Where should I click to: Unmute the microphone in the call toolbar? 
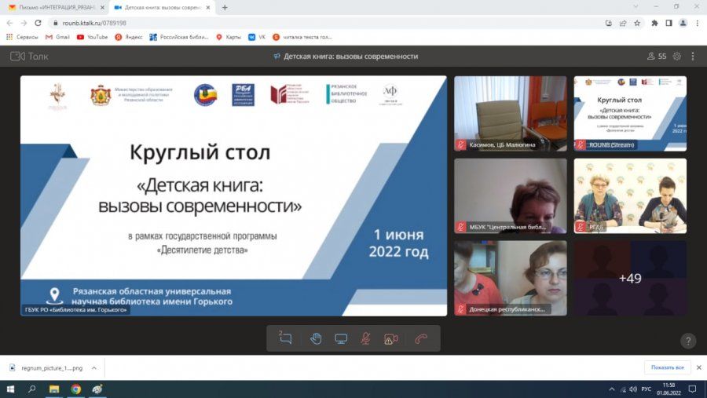pyautogui.click(x=366, y=339)
